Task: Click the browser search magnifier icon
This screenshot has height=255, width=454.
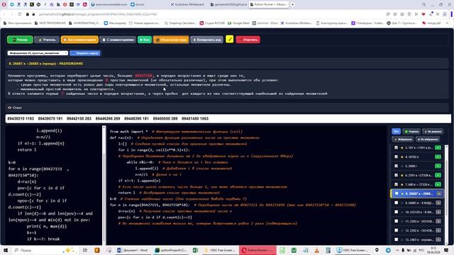Action: point(423,4)
